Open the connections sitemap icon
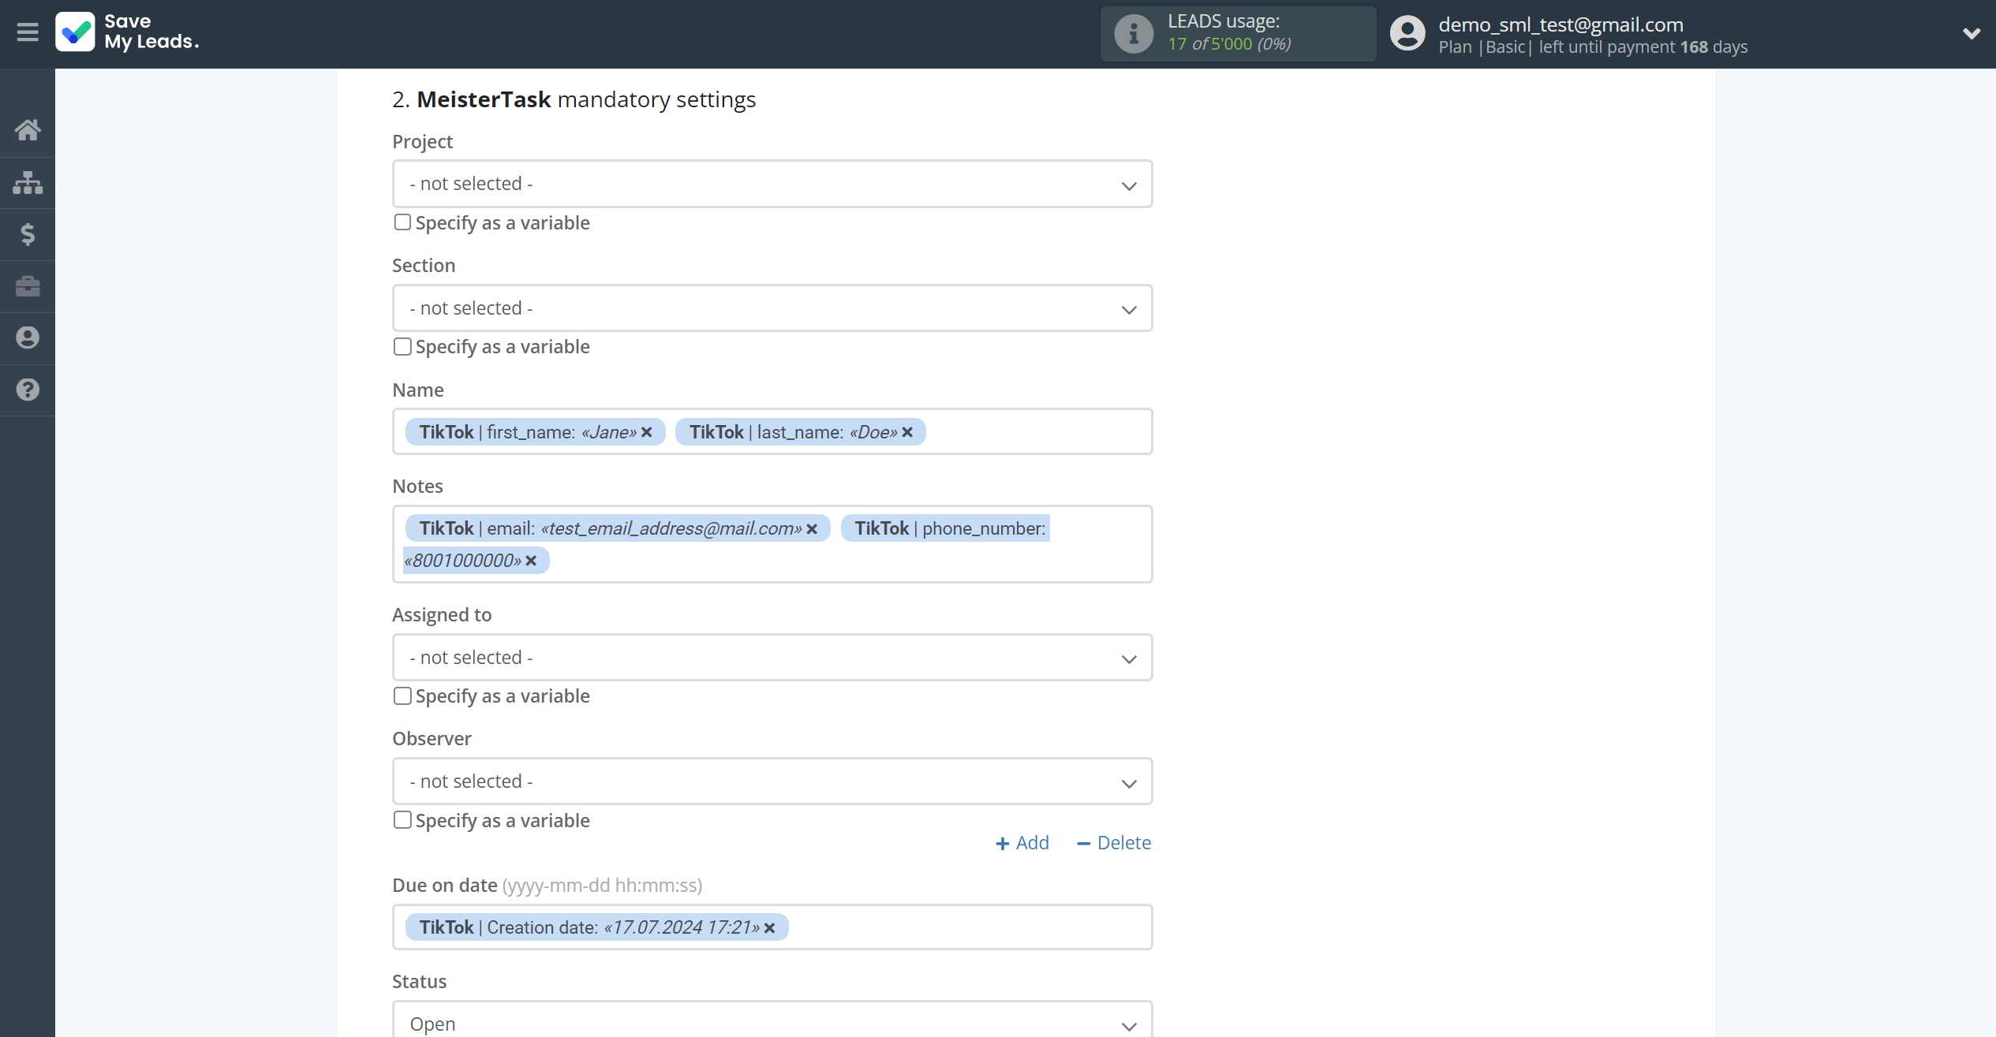This screenshot has width=1996, height=1037. coord(28,183)
